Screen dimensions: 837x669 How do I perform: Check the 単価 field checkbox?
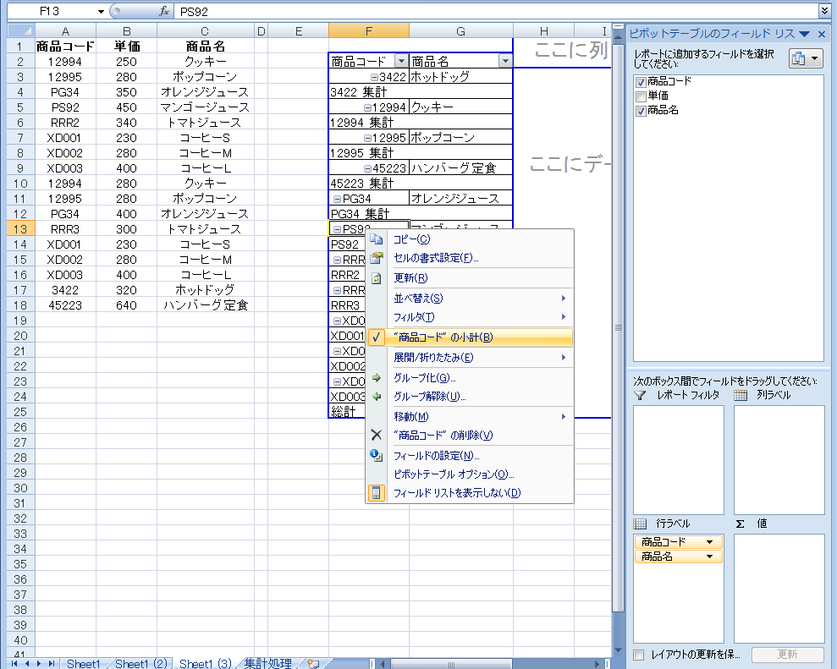[x=641, y=96]
